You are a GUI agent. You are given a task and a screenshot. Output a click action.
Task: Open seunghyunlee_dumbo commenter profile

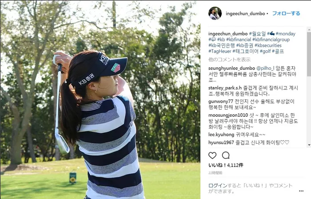coord(231,68)
